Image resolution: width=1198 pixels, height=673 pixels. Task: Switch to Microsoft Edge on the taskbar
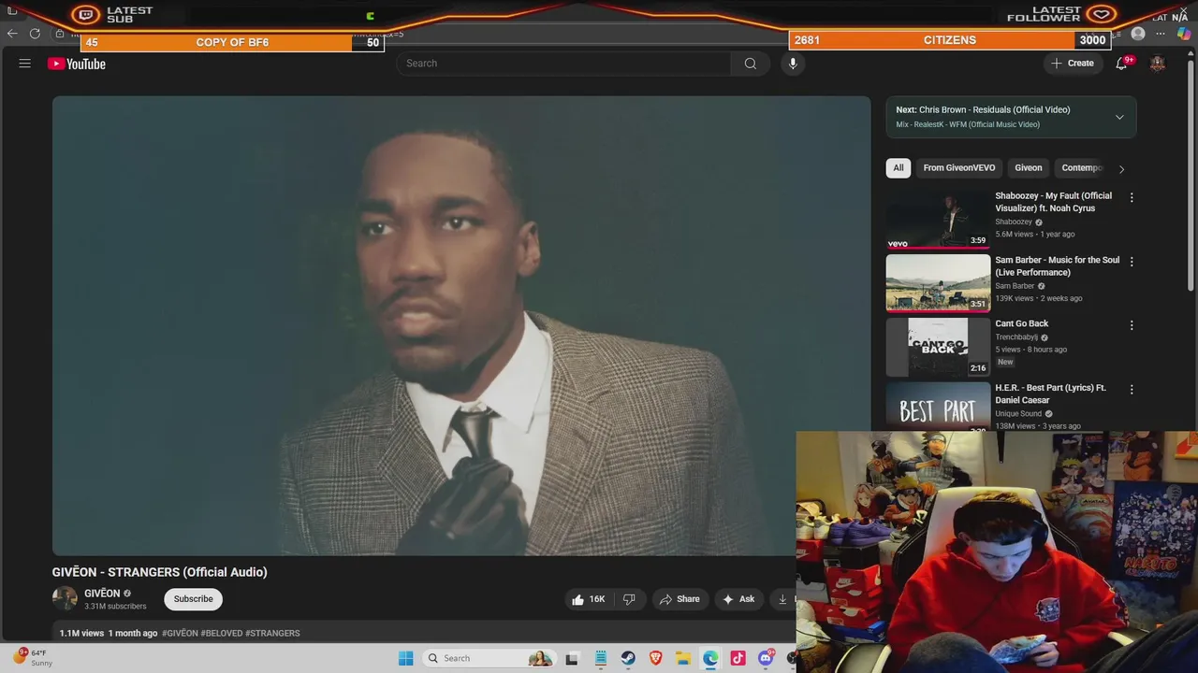pos(710,658)
